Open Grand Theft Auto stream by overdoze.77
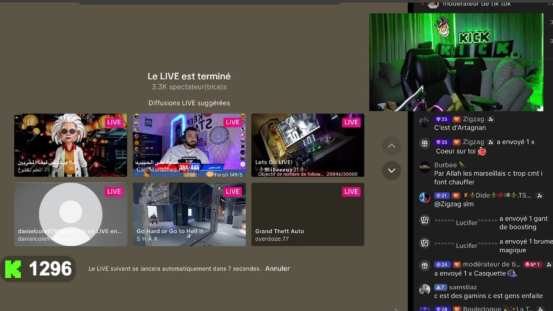 pyautogui.click(x=308, y=214)
